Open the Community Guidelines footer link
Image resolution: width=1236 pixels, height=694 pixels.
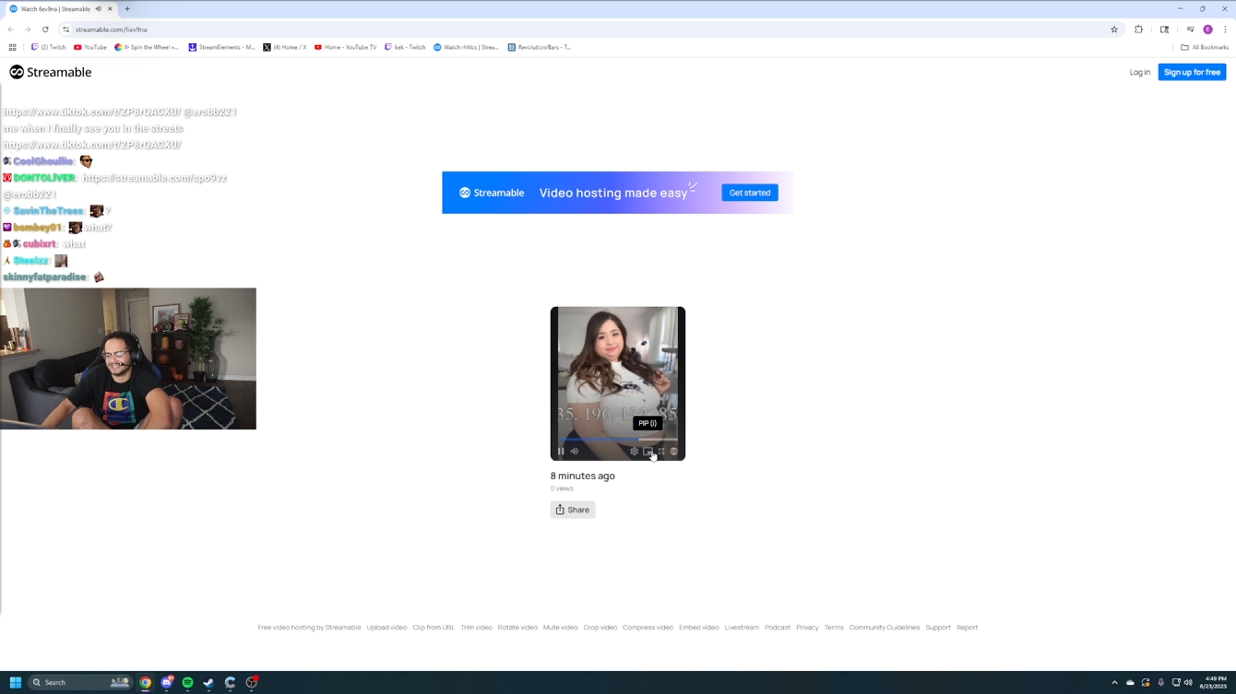coord(884,628)
